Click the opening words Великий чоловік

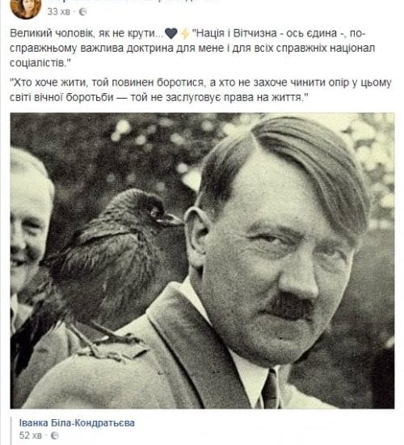52,33
